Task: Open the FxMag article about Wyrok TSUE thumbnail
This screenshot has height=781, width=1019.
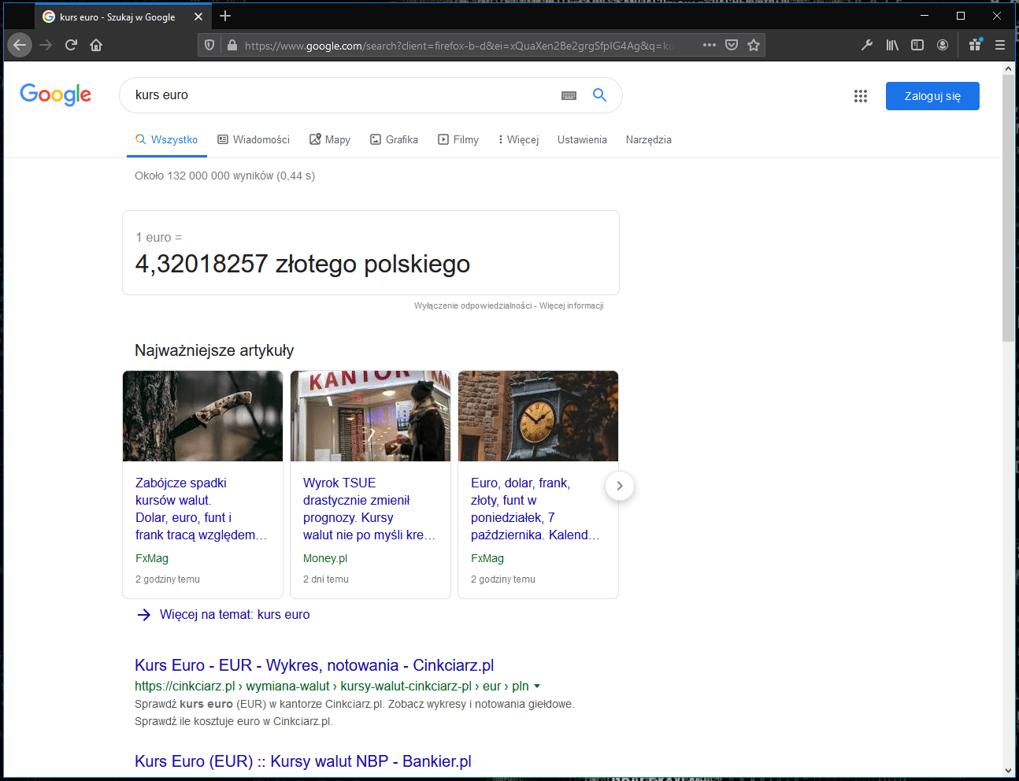Action: pos(370,416)
